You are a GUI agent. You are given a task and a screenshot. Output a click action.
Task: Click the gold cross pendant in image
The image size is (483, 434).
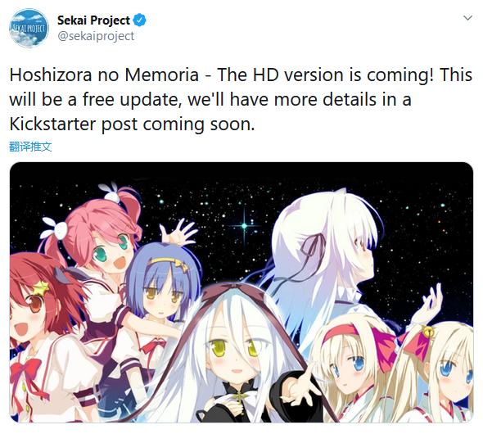(x=240, y=397)
